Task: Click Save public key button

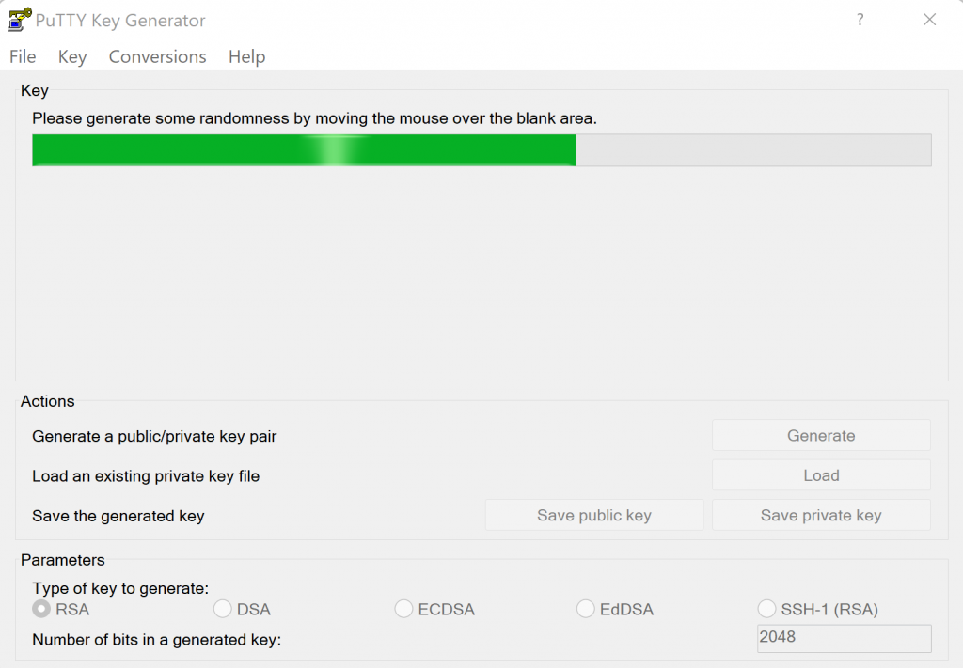Action: click(x=593, y=515)
